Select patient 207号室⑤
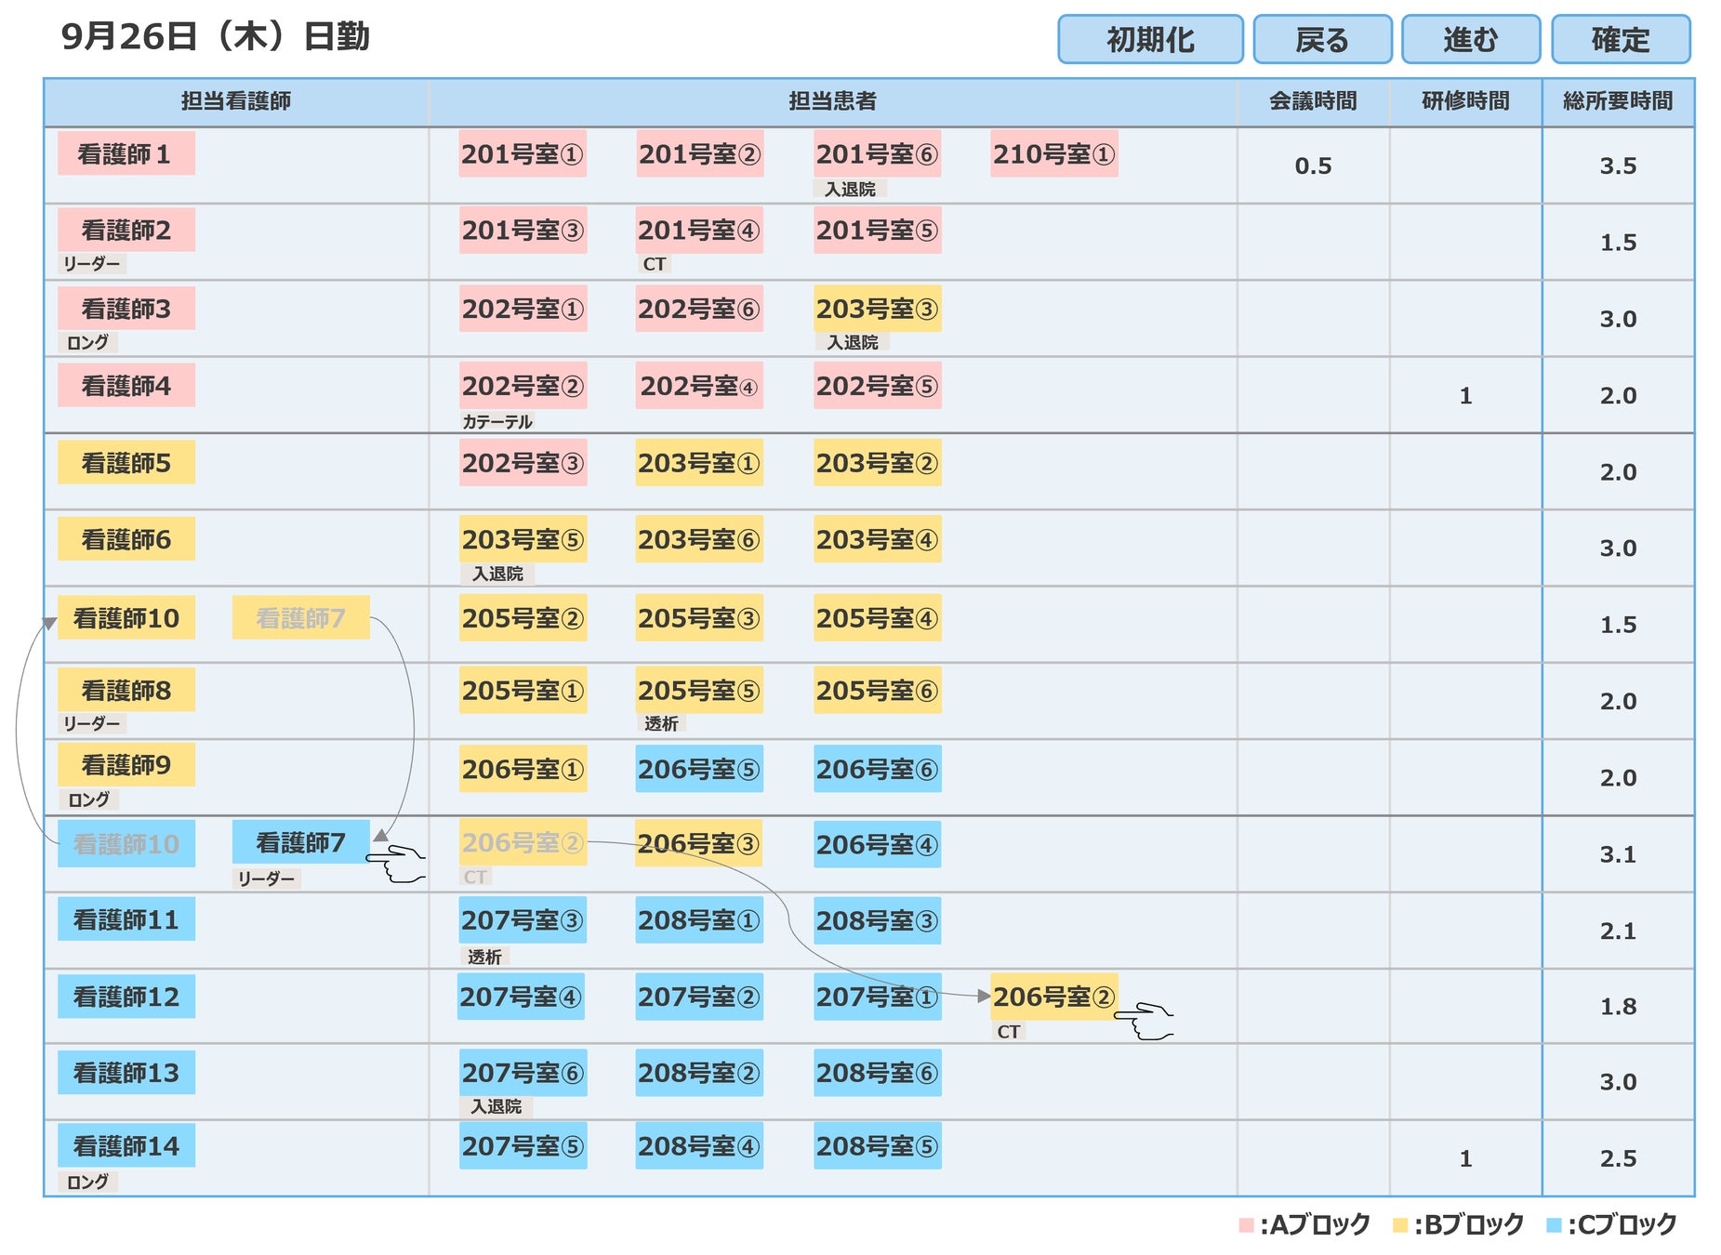This screenshot has height=1255, width=1721. (x=523, y=1145)
